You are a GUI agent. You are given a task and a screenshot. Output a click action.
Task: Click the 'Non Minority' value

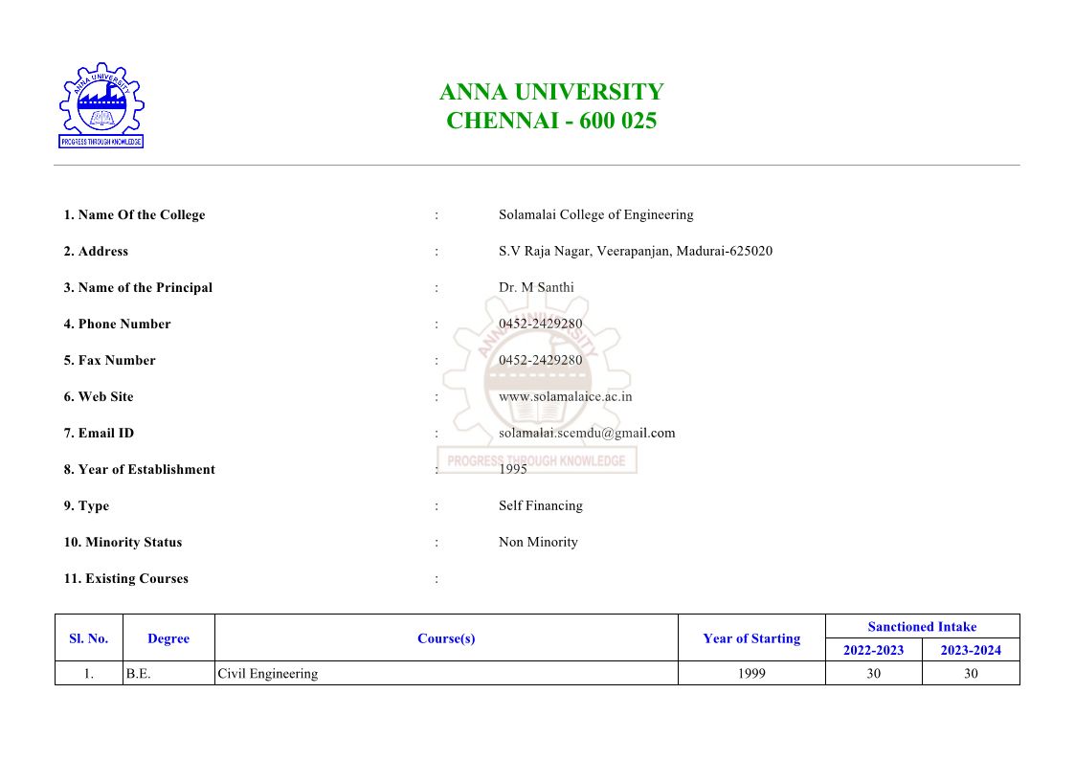pyautogui.click(x=538, y=542)
